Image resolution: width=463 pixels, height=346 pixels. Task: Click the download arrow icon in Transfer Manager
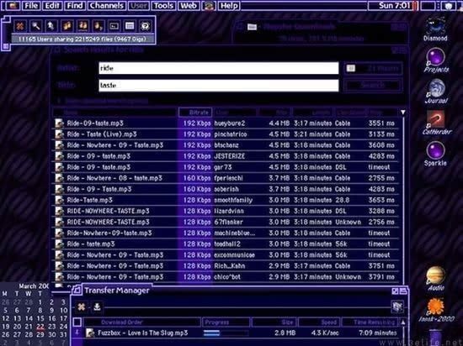click(97, 307)
